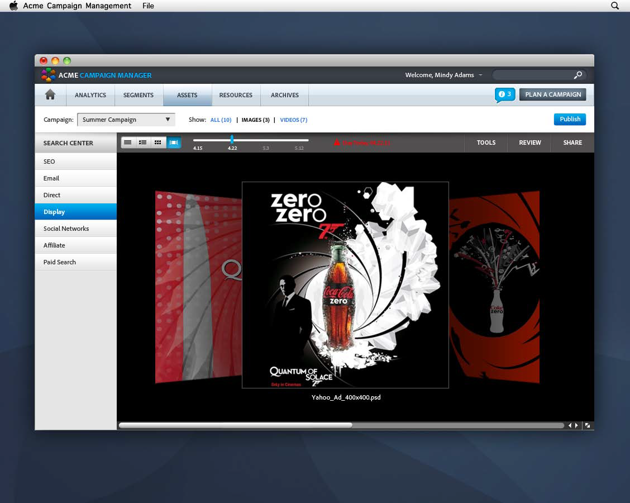This screenshot has height=503, width=630.
Task: Click the 4.22 date label
Action: [x=232, y=148]
